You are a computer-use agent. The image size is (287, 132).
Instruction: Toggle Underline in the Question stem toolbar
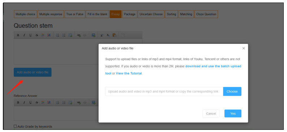[30, 35]
